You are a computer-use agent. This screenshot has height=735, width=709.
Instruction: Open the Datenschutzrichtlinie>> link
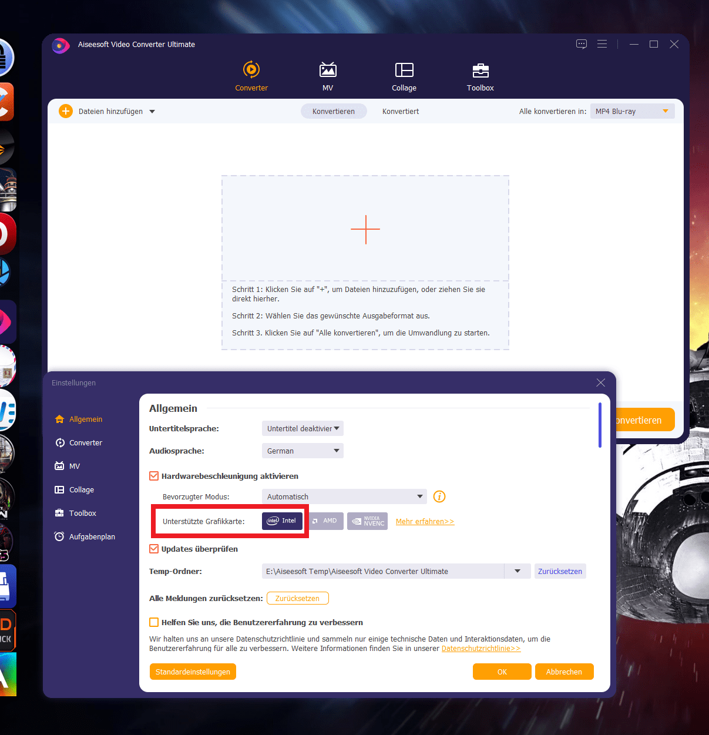[481, 649]
